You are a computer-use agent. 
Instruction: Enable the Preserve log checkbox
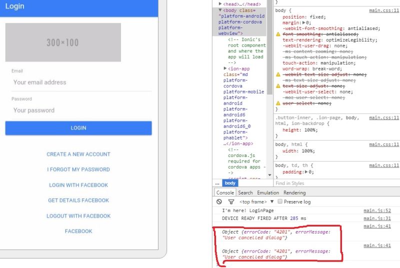coord(280,201)
